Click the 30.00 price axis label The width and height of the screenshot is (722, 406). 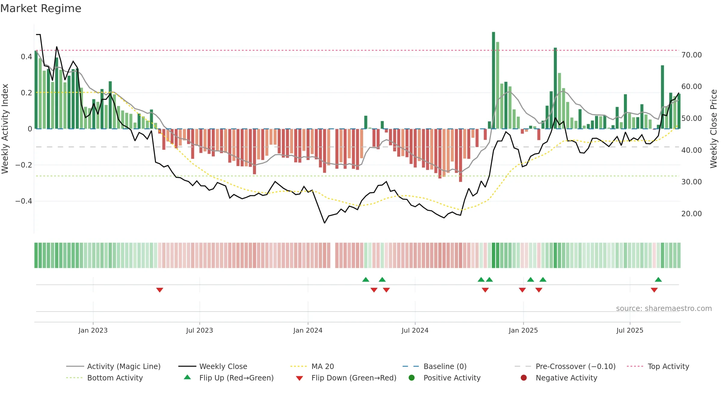point(692,182)
